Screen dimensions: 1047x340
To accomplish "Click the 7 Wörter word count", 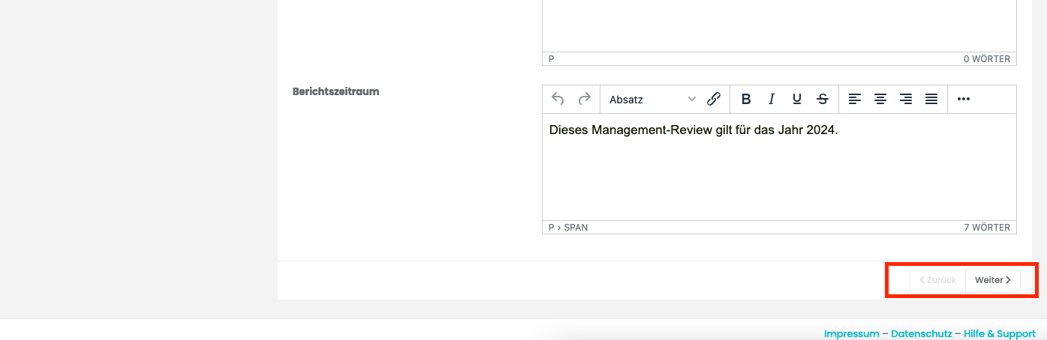I will [987, 227].
